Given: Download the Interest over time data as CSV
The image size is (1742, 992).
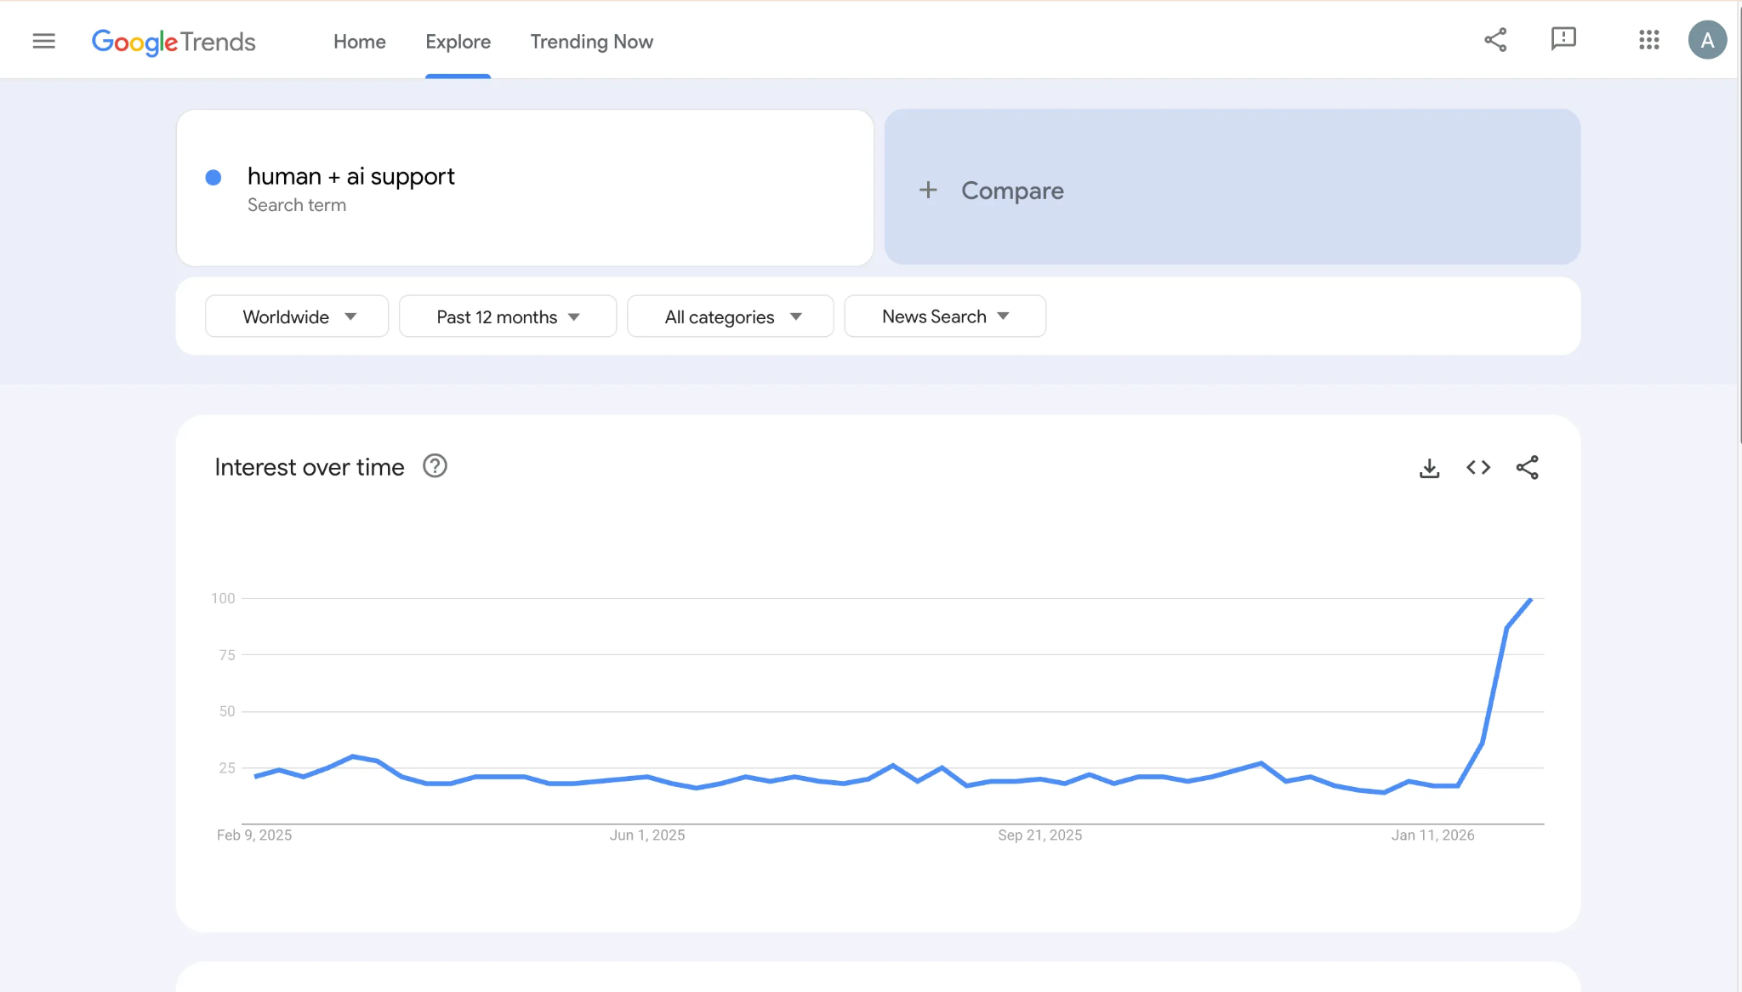Looking at the screenshot, I should (x=1430, y=467).
